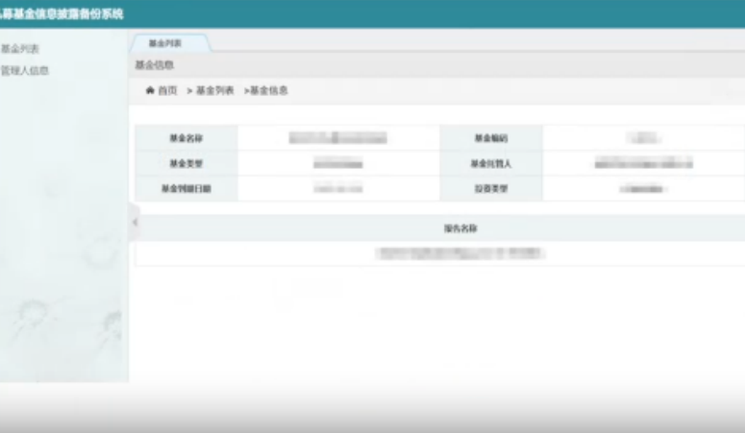The image size is (745, 433).
Task: Select the 基金编码 label cell
Action: pyautogui.click(x=490, y=138)
